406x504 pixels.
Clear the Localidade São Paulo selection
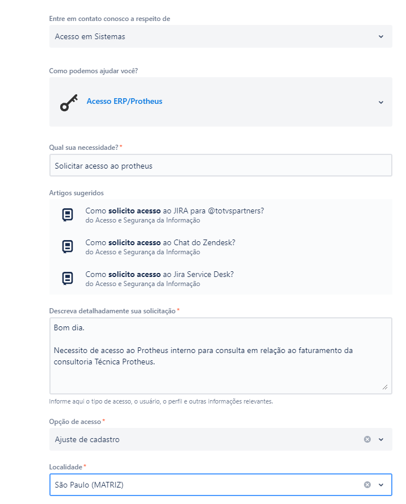(367, 485)
